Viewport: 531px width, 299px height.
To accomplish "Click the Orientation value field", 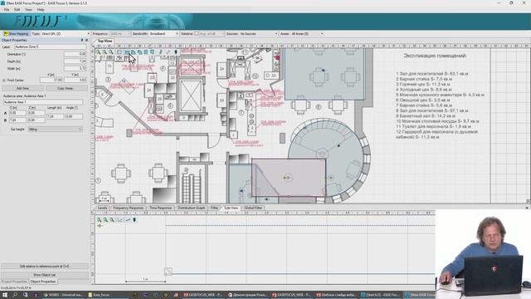I will pos(75,54).
